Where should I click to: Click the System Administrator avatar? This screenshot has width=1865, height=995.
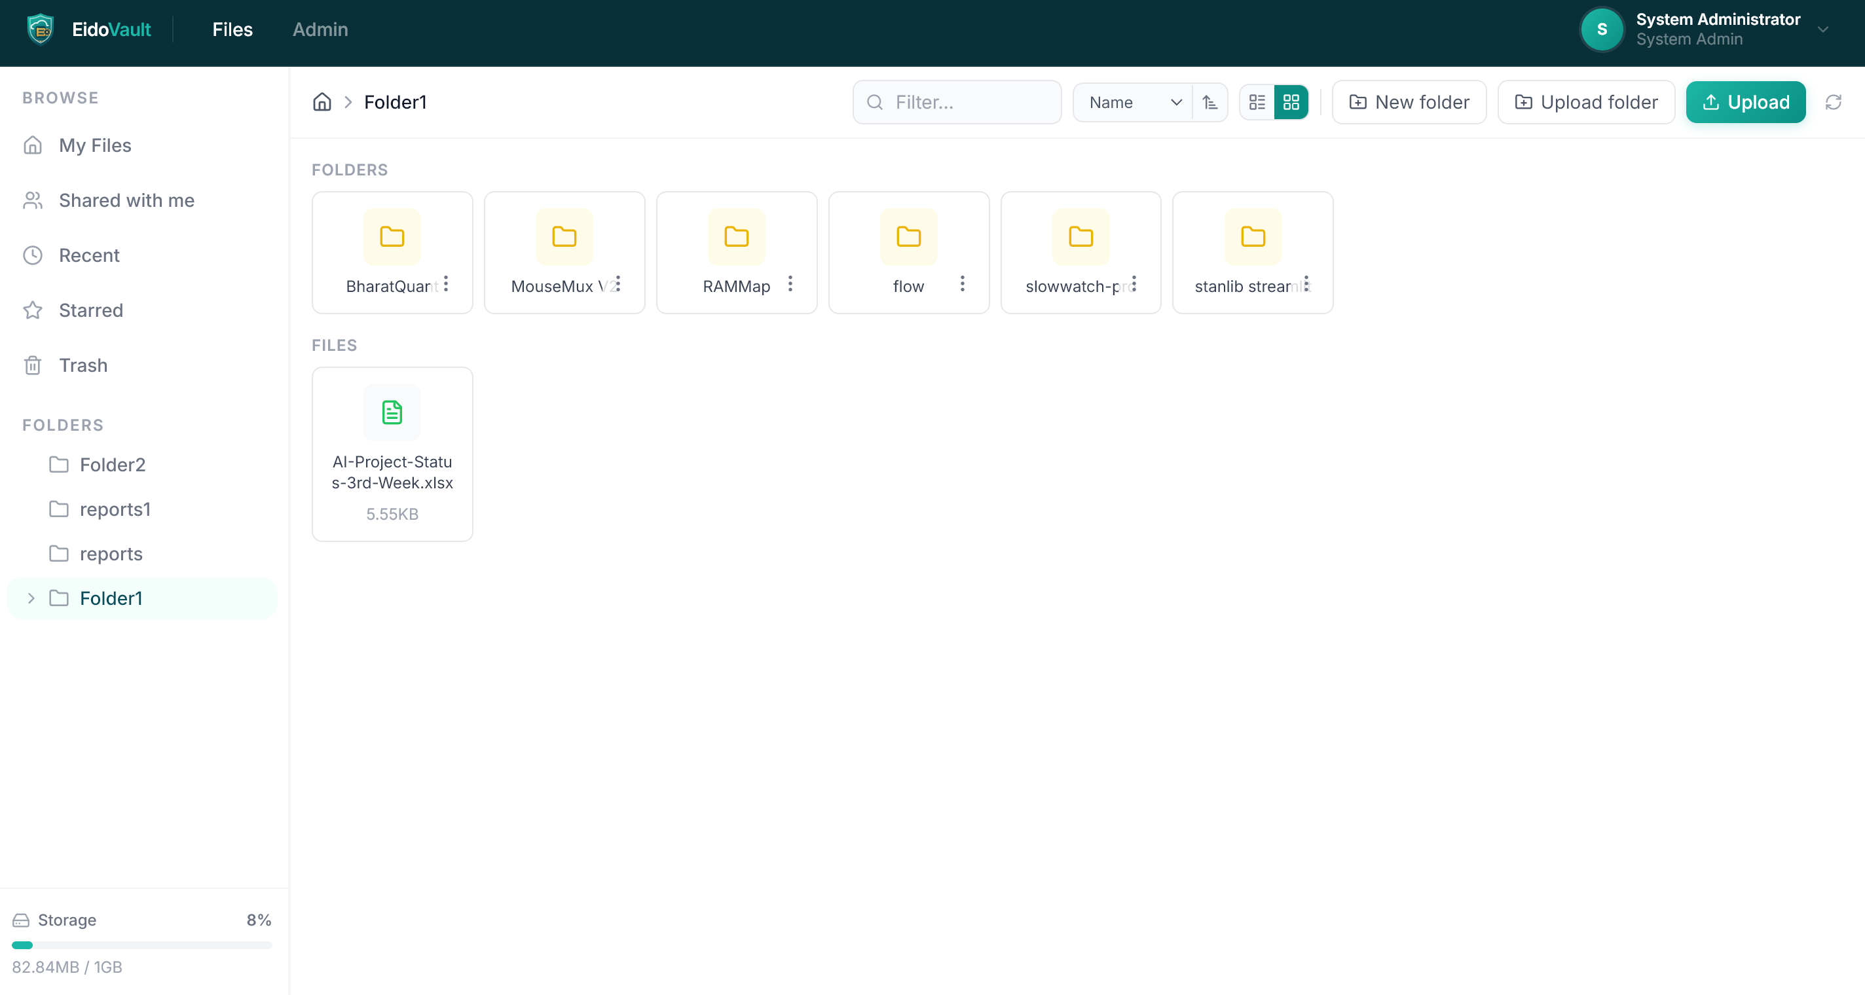pyautogui.click(x=1602, y=29)
